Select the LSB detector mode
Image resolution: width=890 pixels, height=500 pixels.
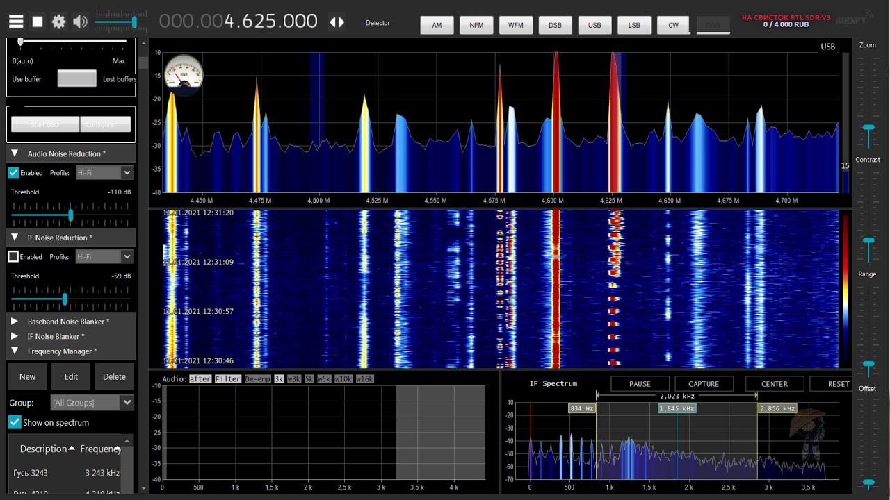coord(634,25)
